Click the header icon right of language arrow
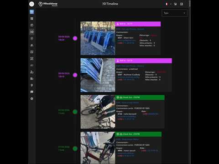 coord(175,4)
